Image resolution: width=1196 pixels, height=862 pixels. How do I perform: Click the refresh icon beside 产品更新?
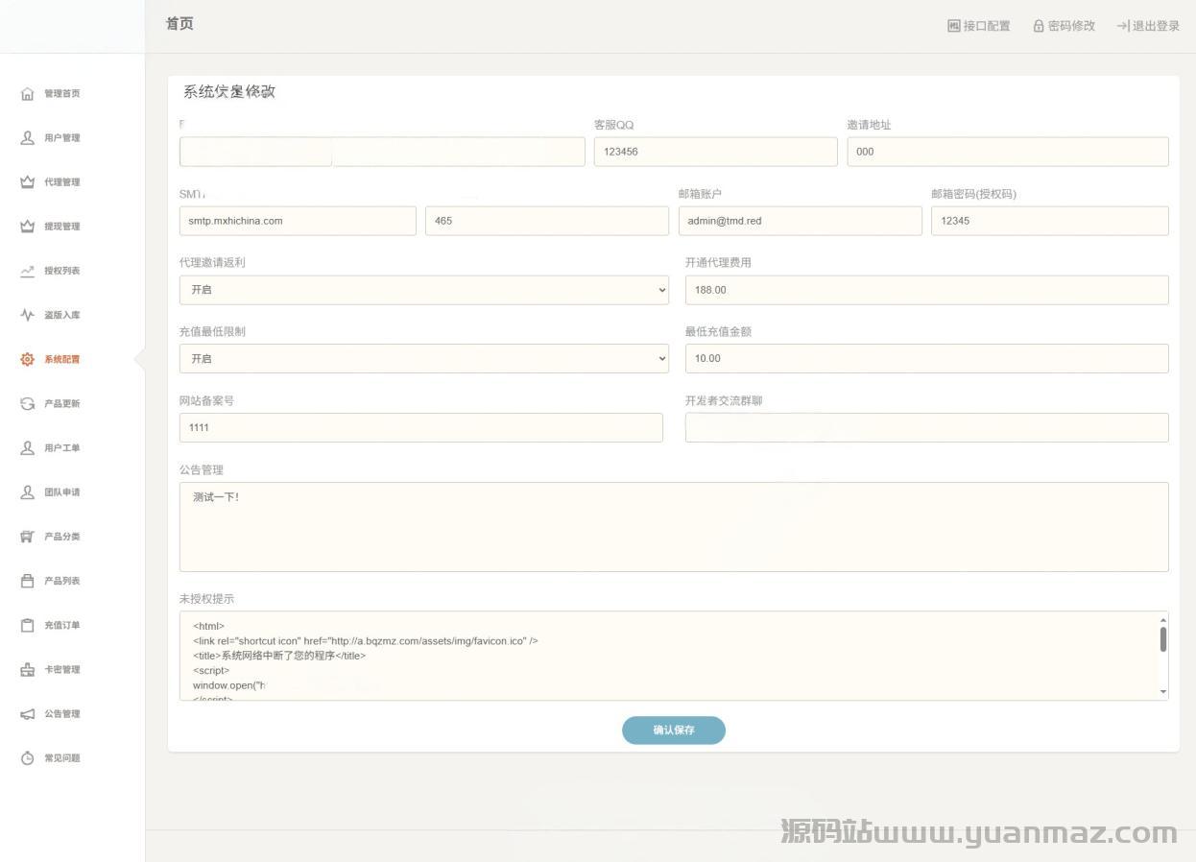coord(28,403)
